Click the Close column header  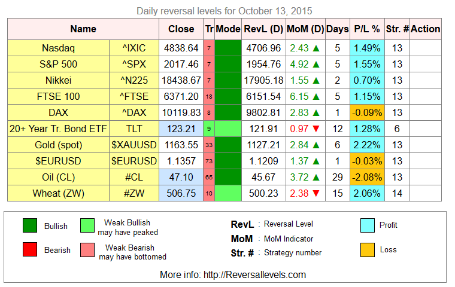coord(181,29)
